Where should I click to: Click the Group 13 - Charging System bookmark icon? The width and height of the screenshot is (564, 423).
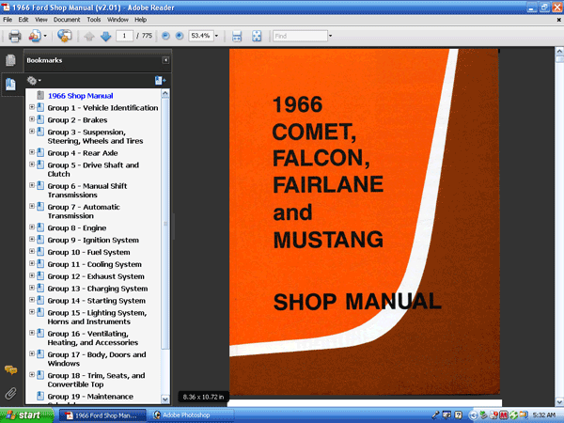pyautogui.click(x=40, y=289)
